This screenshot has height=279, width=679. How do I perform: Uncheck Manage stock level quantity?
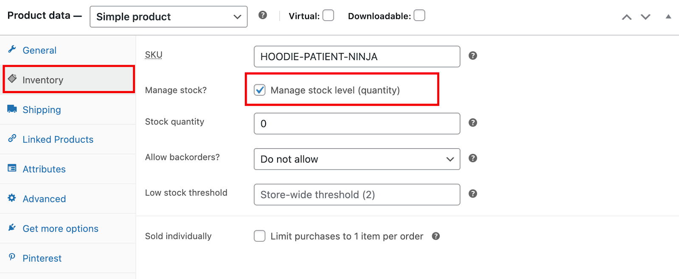point(259,90)
